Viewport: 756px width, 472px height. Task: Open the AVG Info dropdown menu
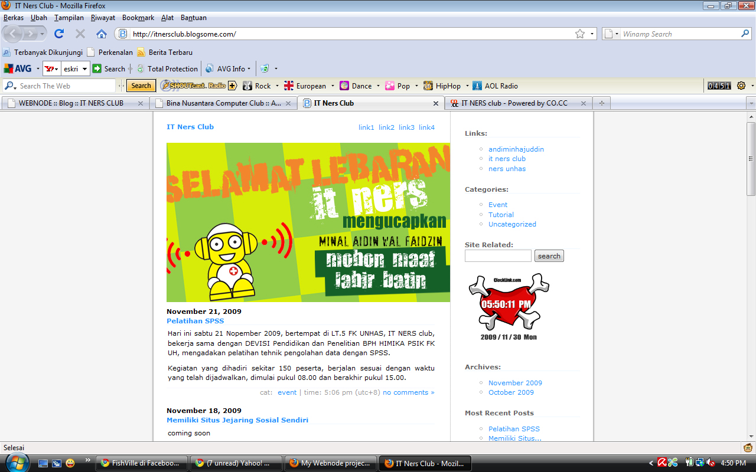pos(249,68)
